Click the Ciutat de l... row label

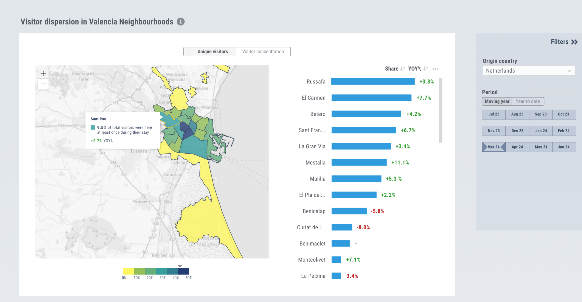click(311, 227)
